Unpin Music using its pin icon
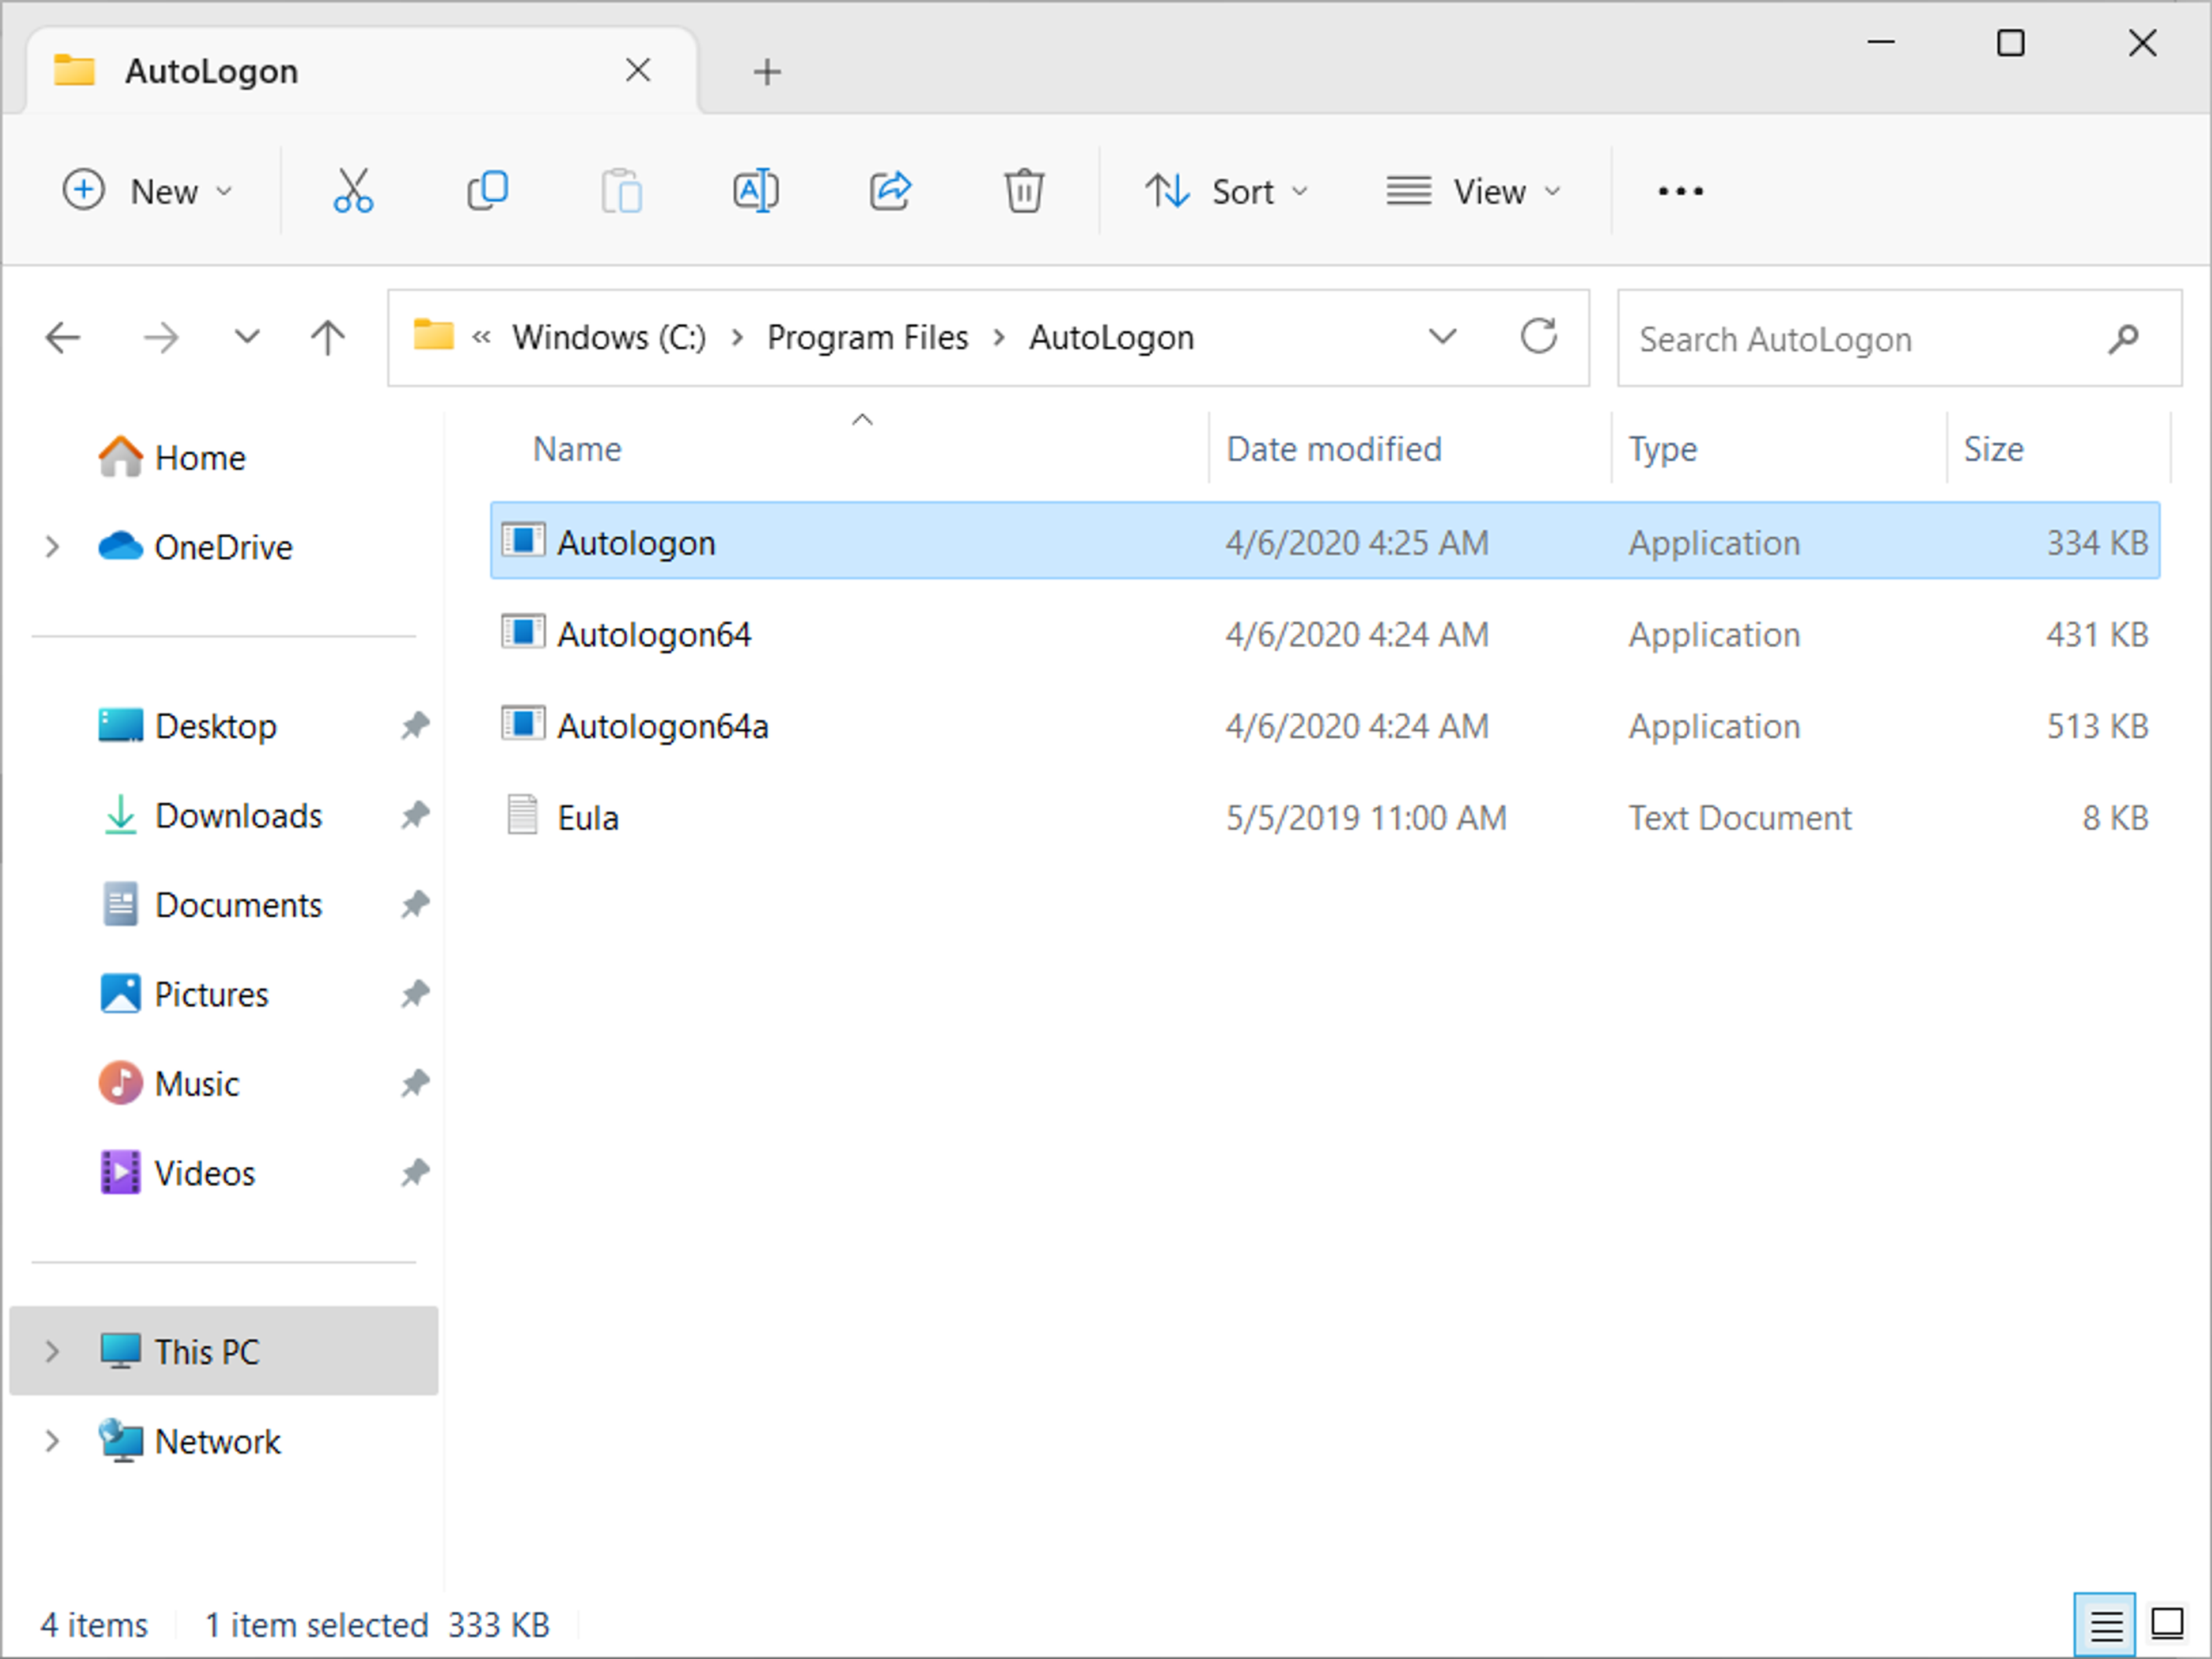 coord(415,1083)
